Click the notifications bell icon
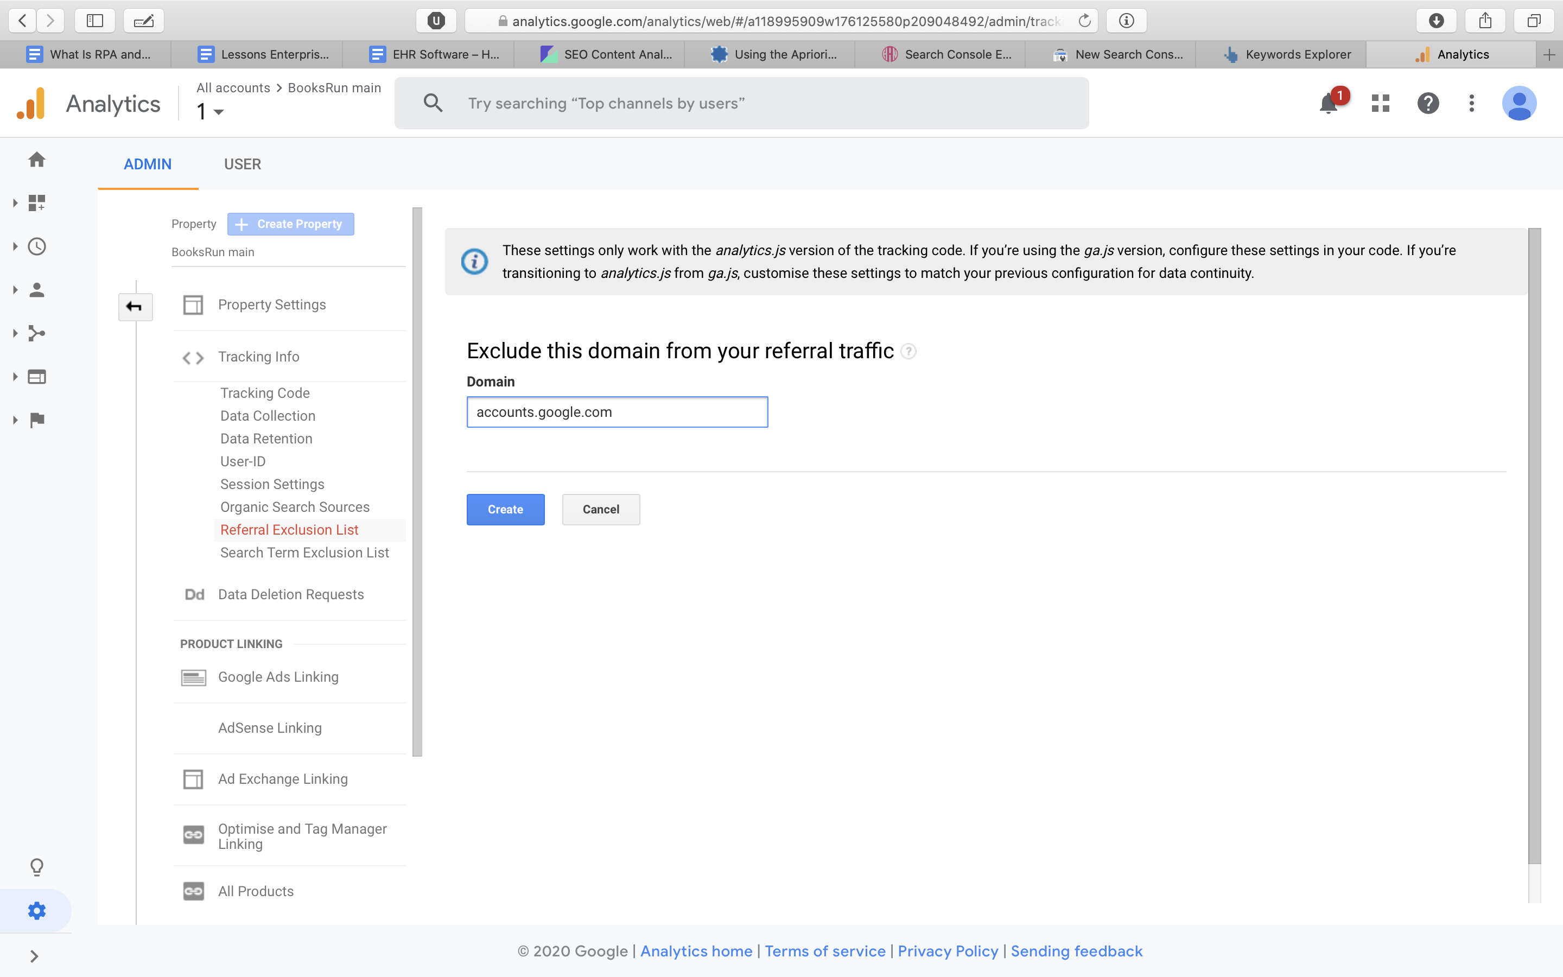1563x977 pixels. 1329,103
